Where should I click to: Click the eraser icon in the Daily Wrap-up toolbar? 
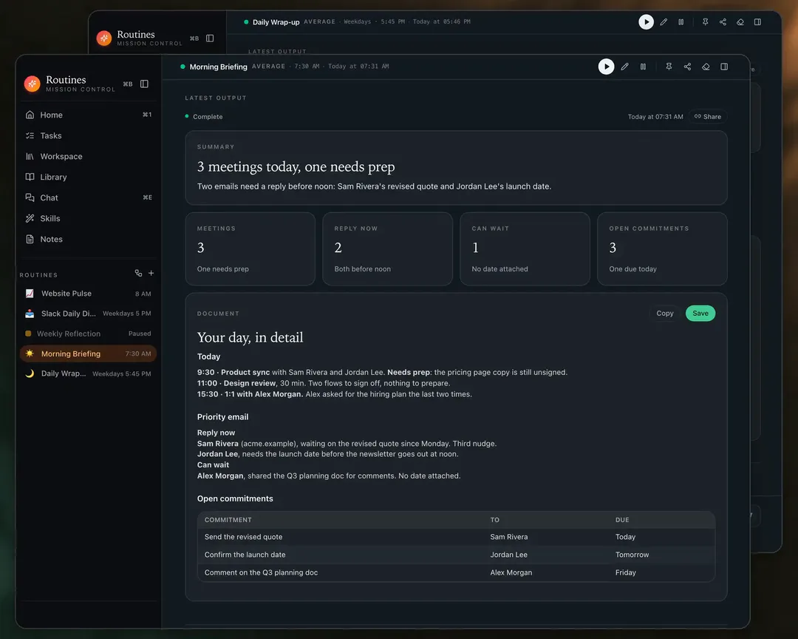740,22
